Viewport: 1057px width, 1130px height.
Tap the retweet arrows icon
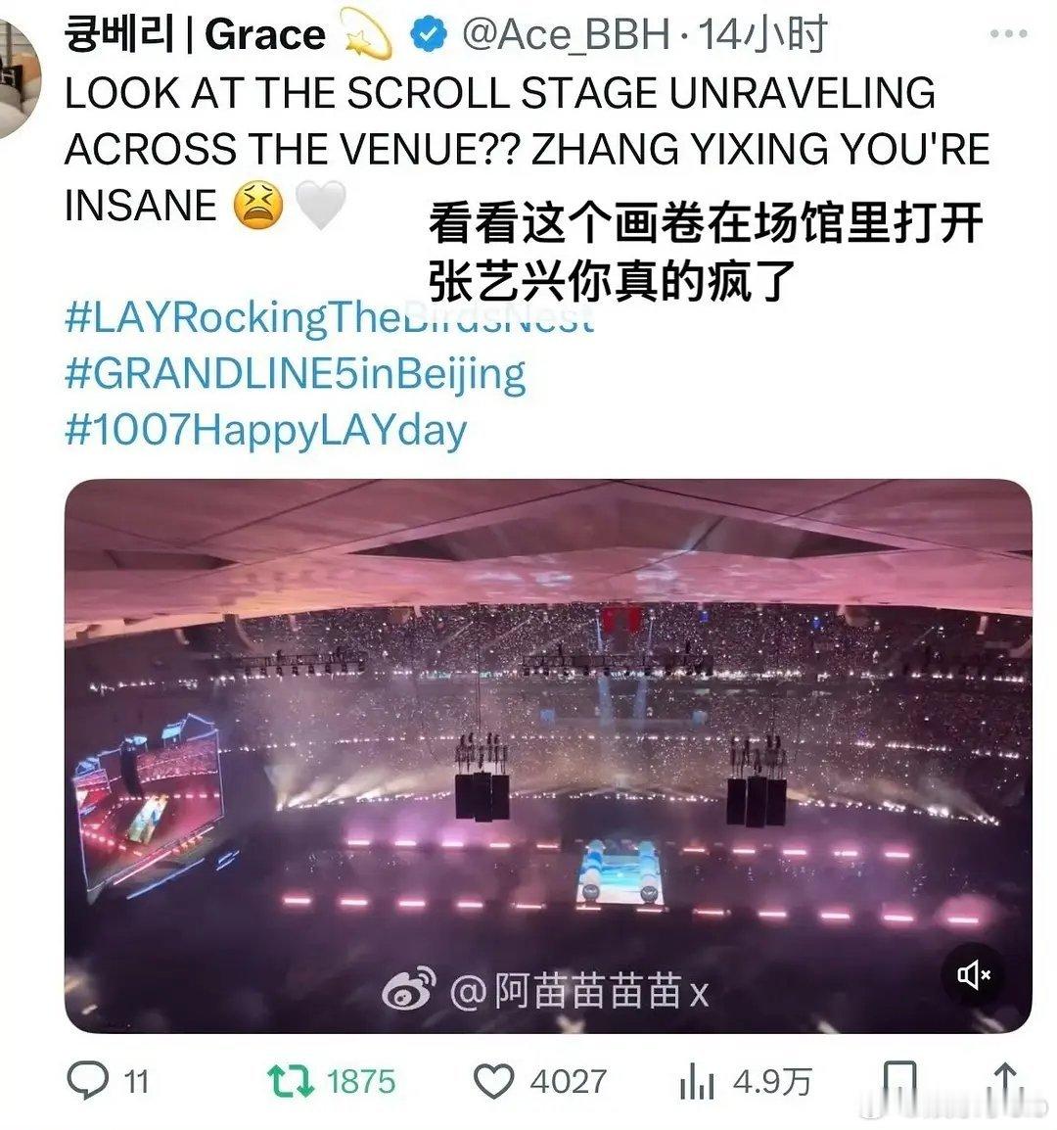[290, 1081]
